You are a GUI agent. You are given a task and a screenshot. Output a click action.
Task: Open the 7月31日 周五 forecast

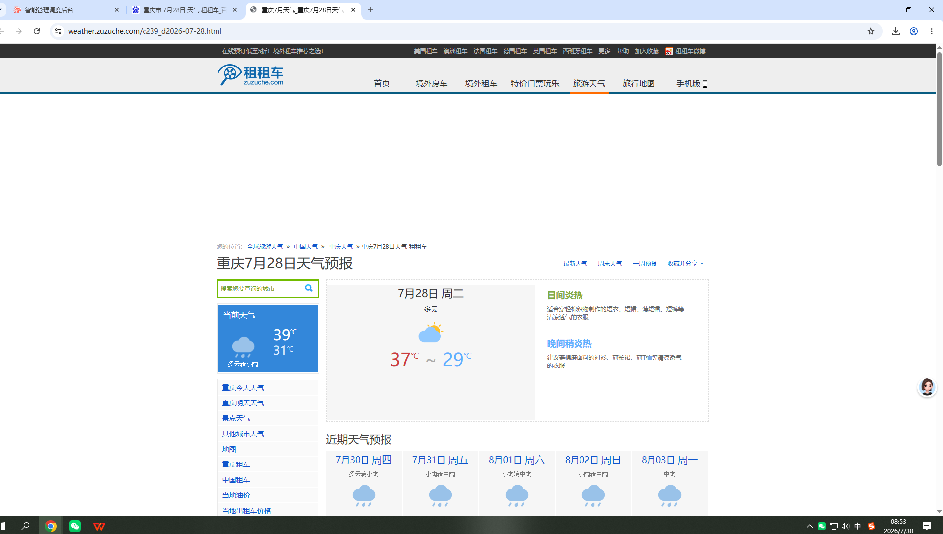440,460
